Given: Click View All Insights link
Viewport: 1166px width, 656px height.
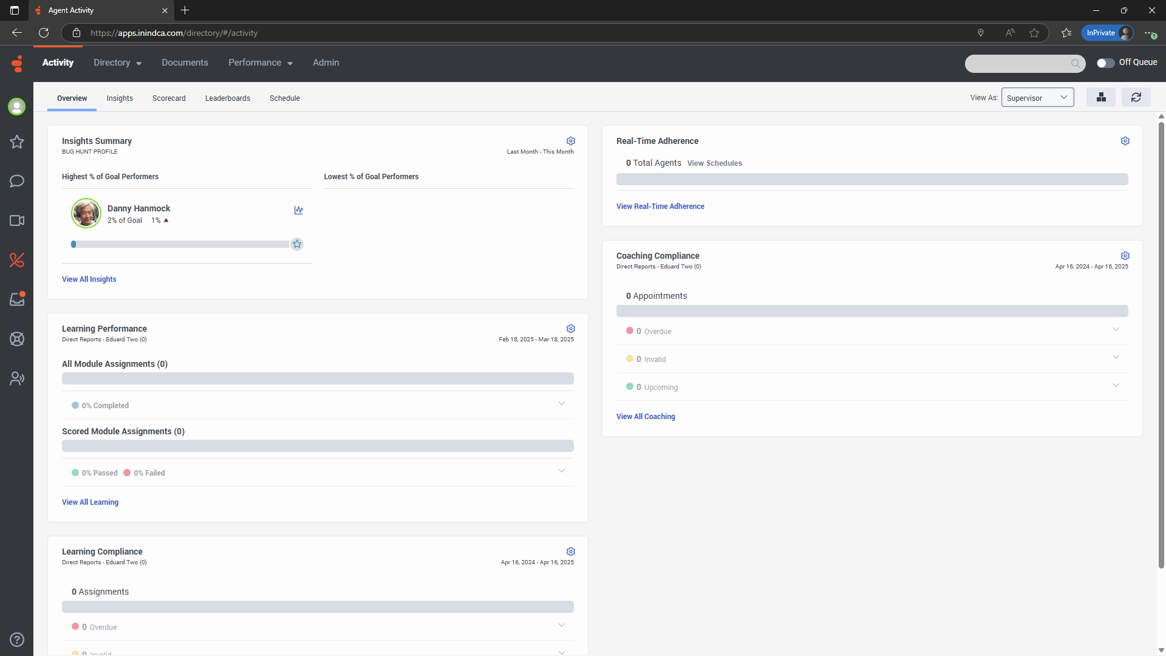Looking at the screenshot, I should pos(89,279).
